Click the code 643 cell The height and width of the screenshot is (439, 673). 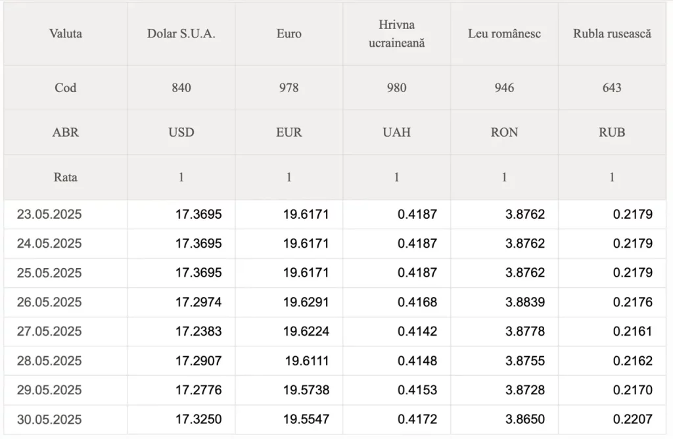[x=612, y=87]
